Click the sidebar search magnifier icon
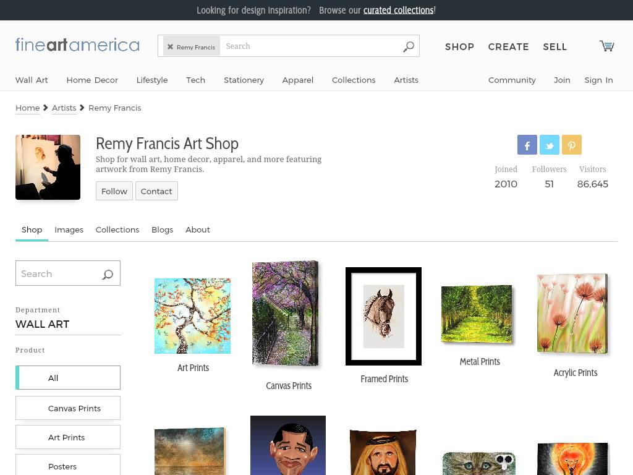The height and width of the screenshot is (475, 633). point(108,274)
